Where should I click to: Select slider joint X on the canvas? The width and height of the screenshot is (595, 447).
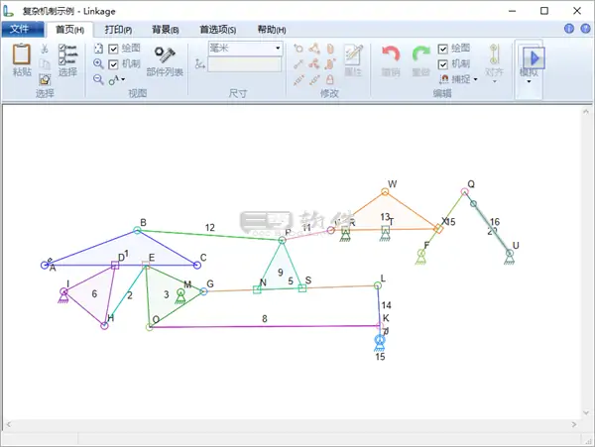438,229
